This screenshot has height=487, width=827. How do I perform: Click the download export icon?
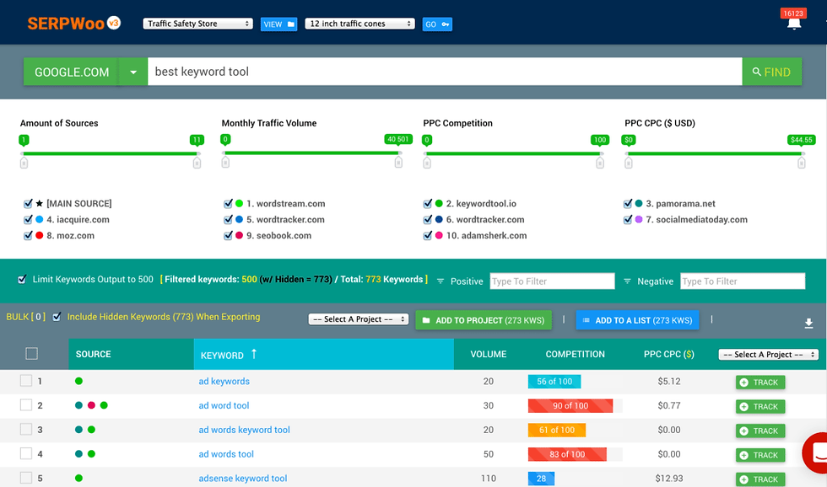(808, 324)
